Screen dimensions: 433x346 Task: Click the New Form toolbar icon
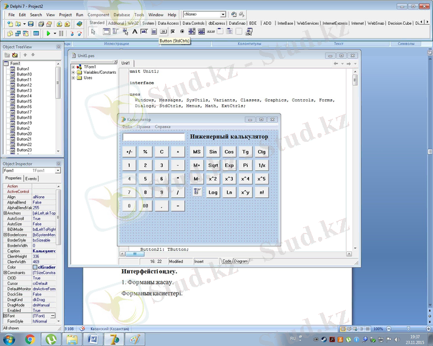click(x=36, y=33)
